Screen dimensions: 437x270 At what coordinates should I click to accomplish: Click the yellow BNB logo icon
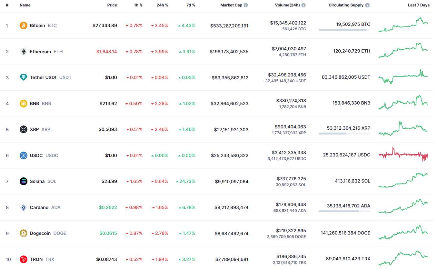[x=24, y=104]
